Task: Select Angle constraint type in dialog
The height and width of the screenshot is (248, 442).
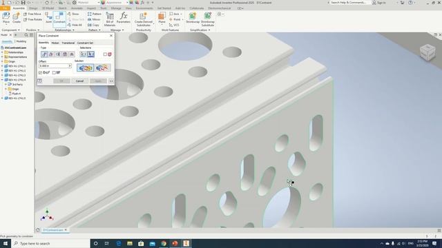Action: point(51,54)
